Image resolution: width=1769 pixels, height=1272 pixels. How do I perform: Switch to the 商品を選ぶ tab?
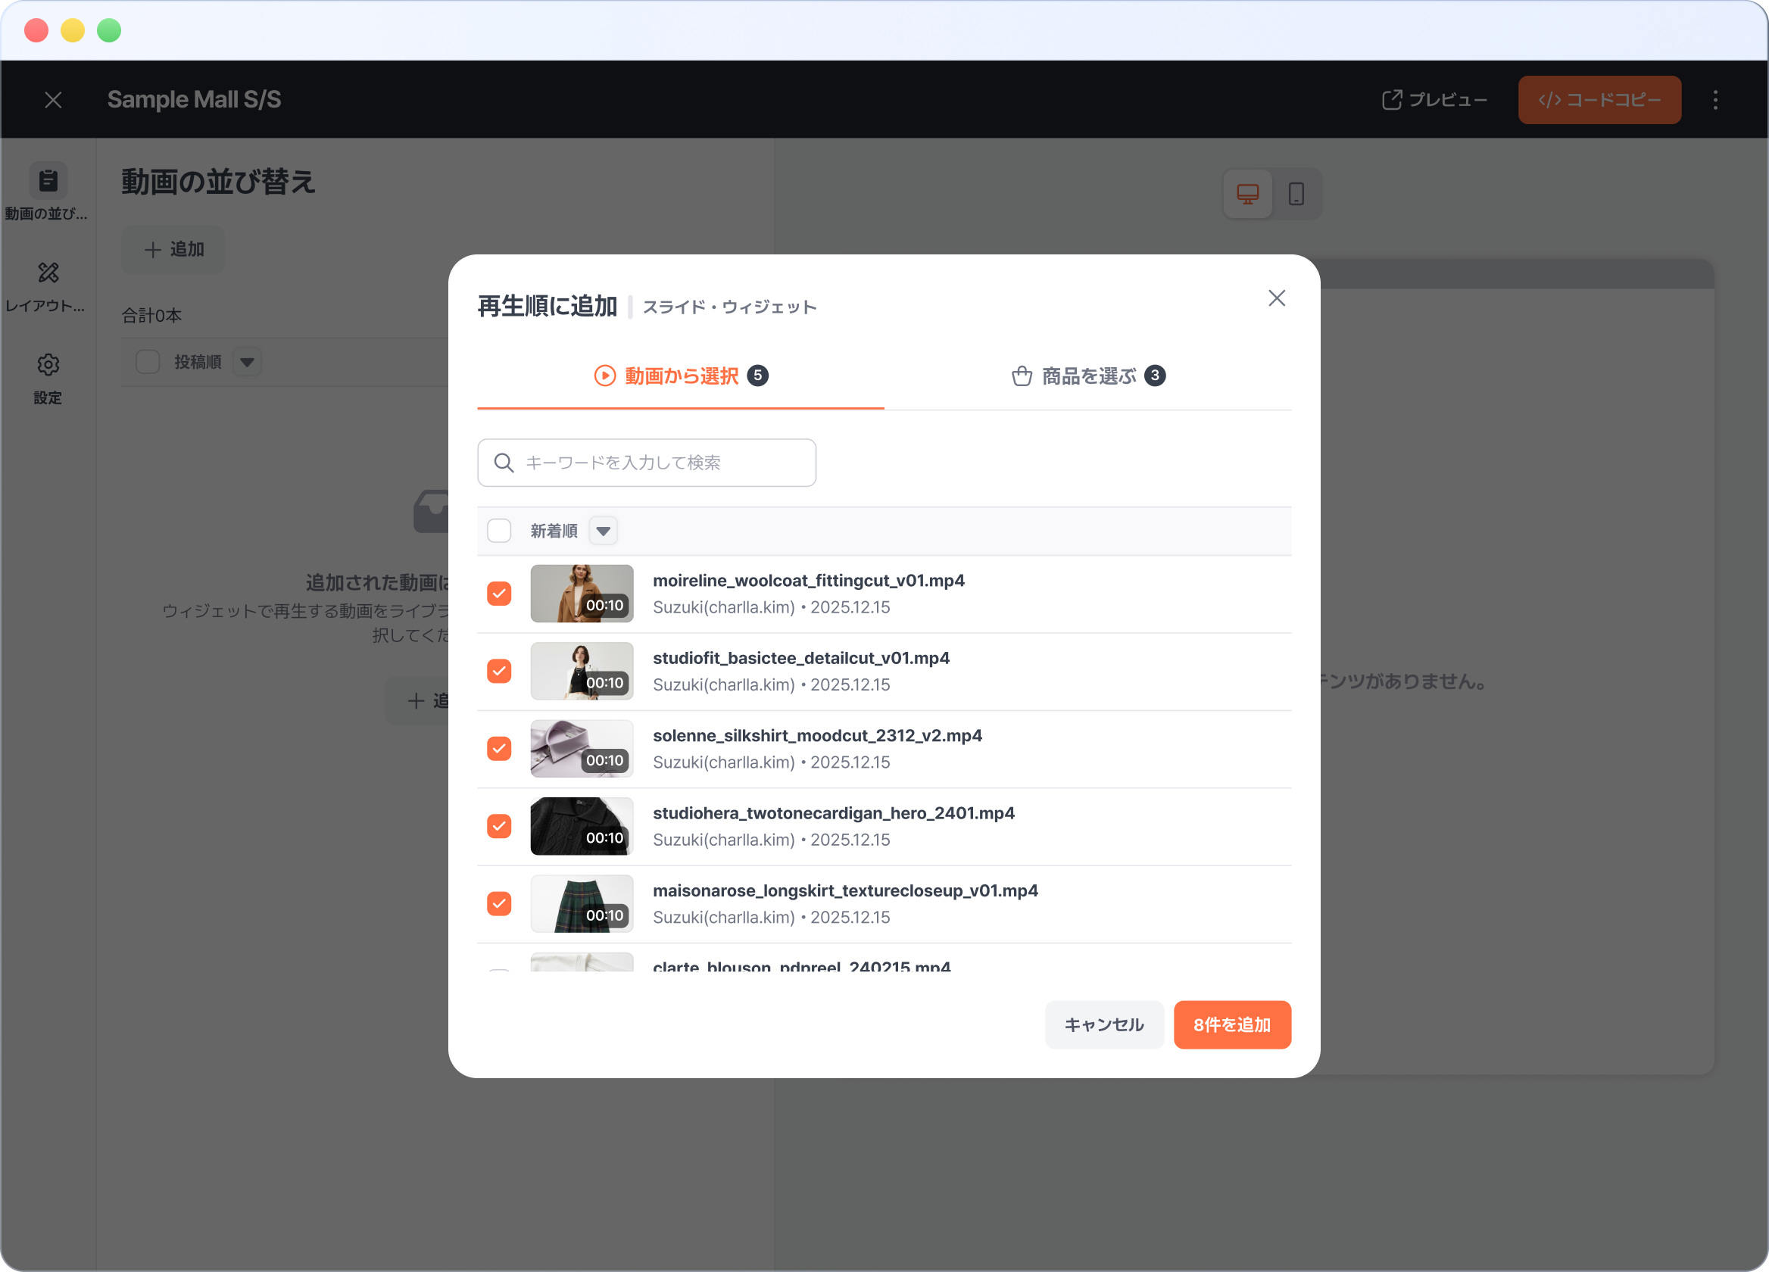pyautogui.click(x=1087, y=376)
